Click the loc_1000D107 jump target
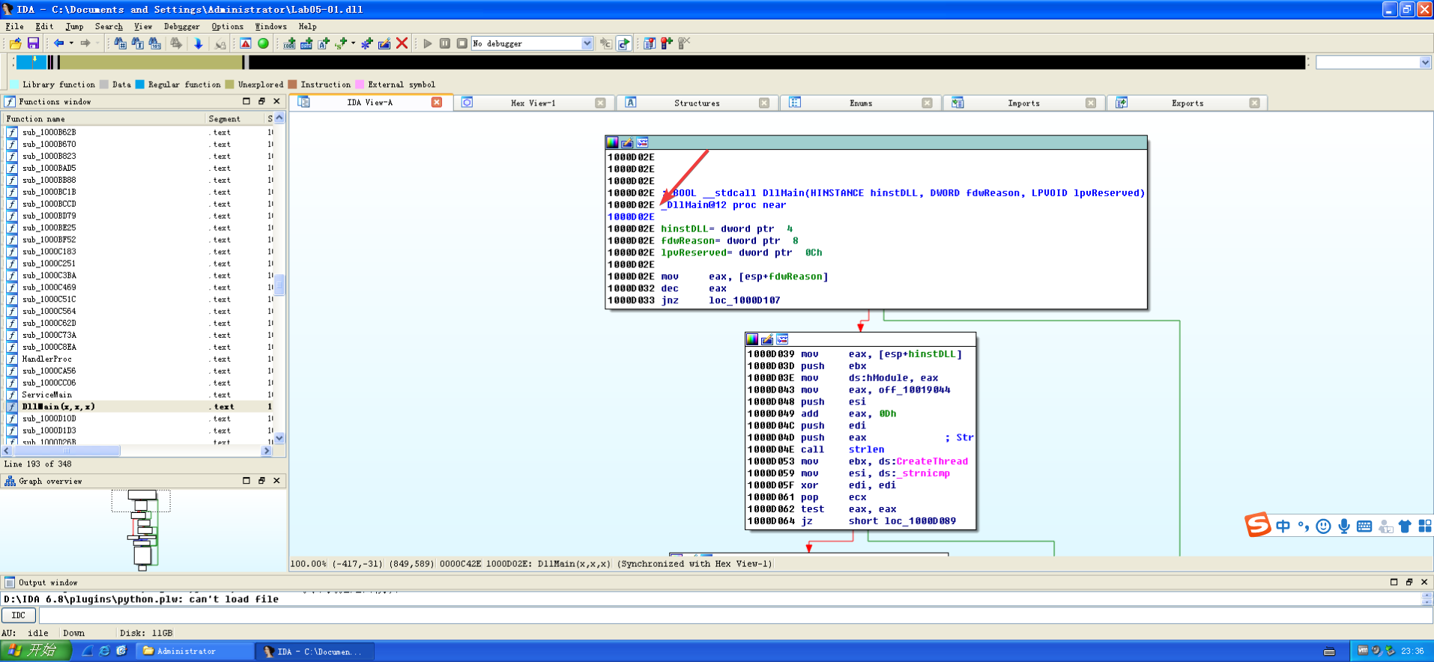 point(744,300)
